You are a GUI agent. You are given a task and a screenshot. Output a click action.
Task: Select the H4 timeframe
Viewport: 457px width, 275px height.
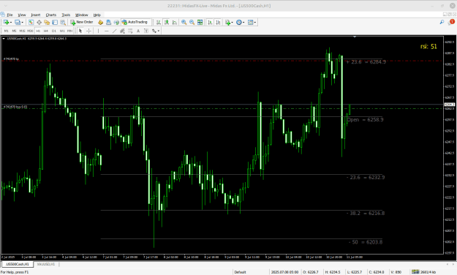46,31
